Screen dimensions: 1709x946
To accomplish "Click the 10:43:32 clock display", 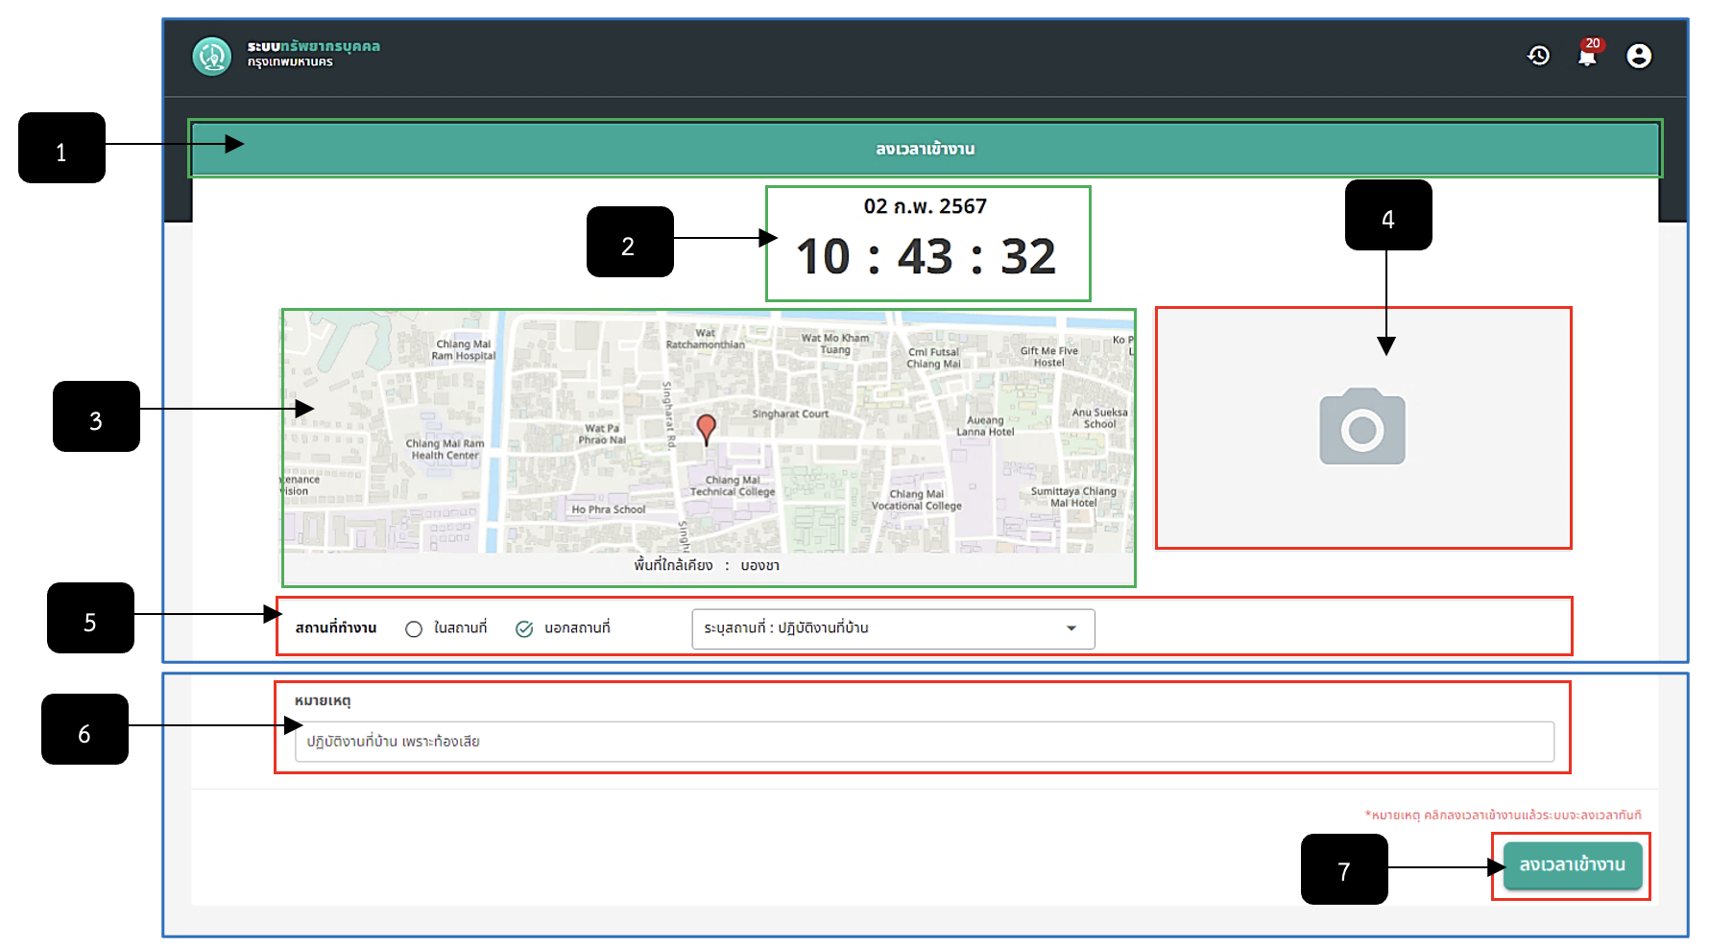I will pos(927,256).
